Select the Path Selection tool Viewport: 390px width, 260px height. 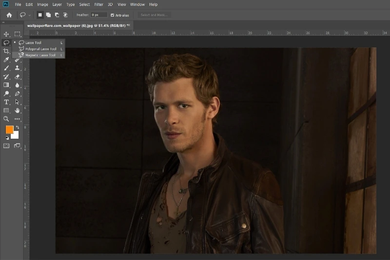17,102
